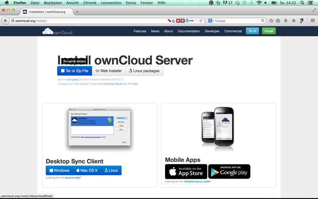Open the downloads arrow icon
318x199 pixels.
285,21
